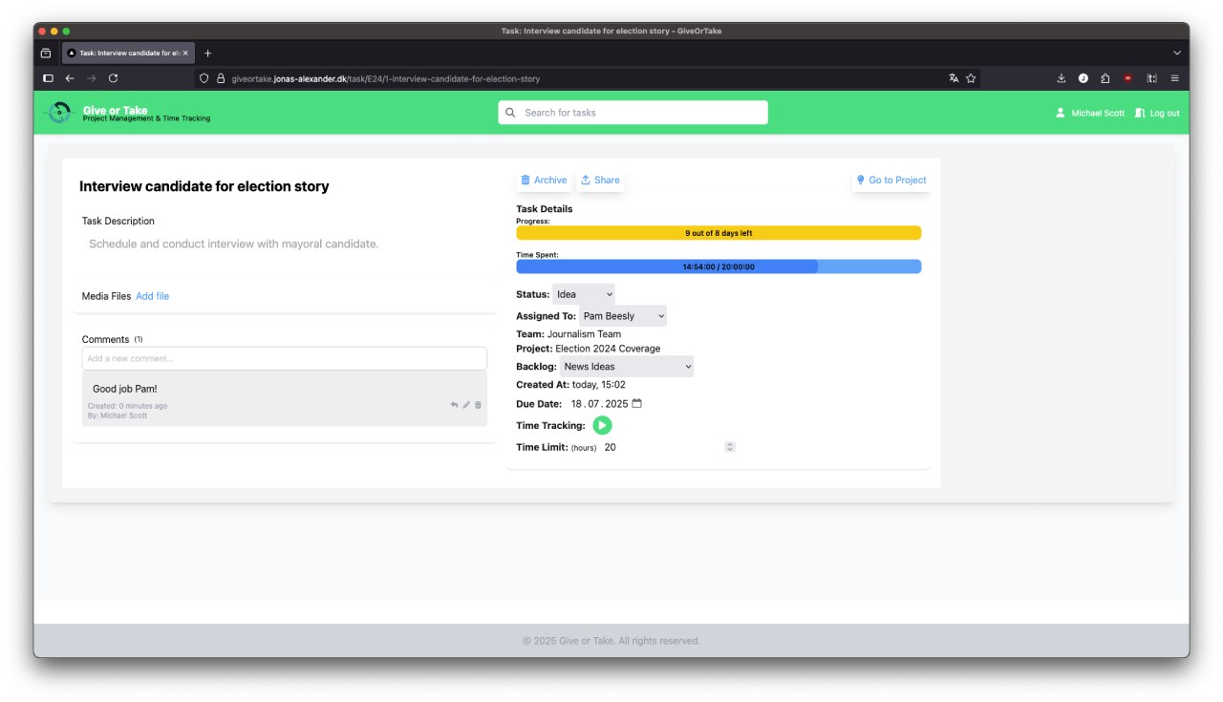Go to Project page
The image size is (1223, 702).
point(890,181)
